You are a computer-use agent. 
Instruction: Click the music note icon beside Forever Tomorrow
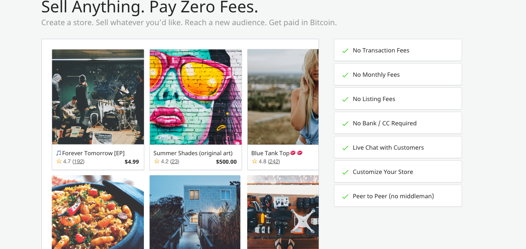click(58, 153)
